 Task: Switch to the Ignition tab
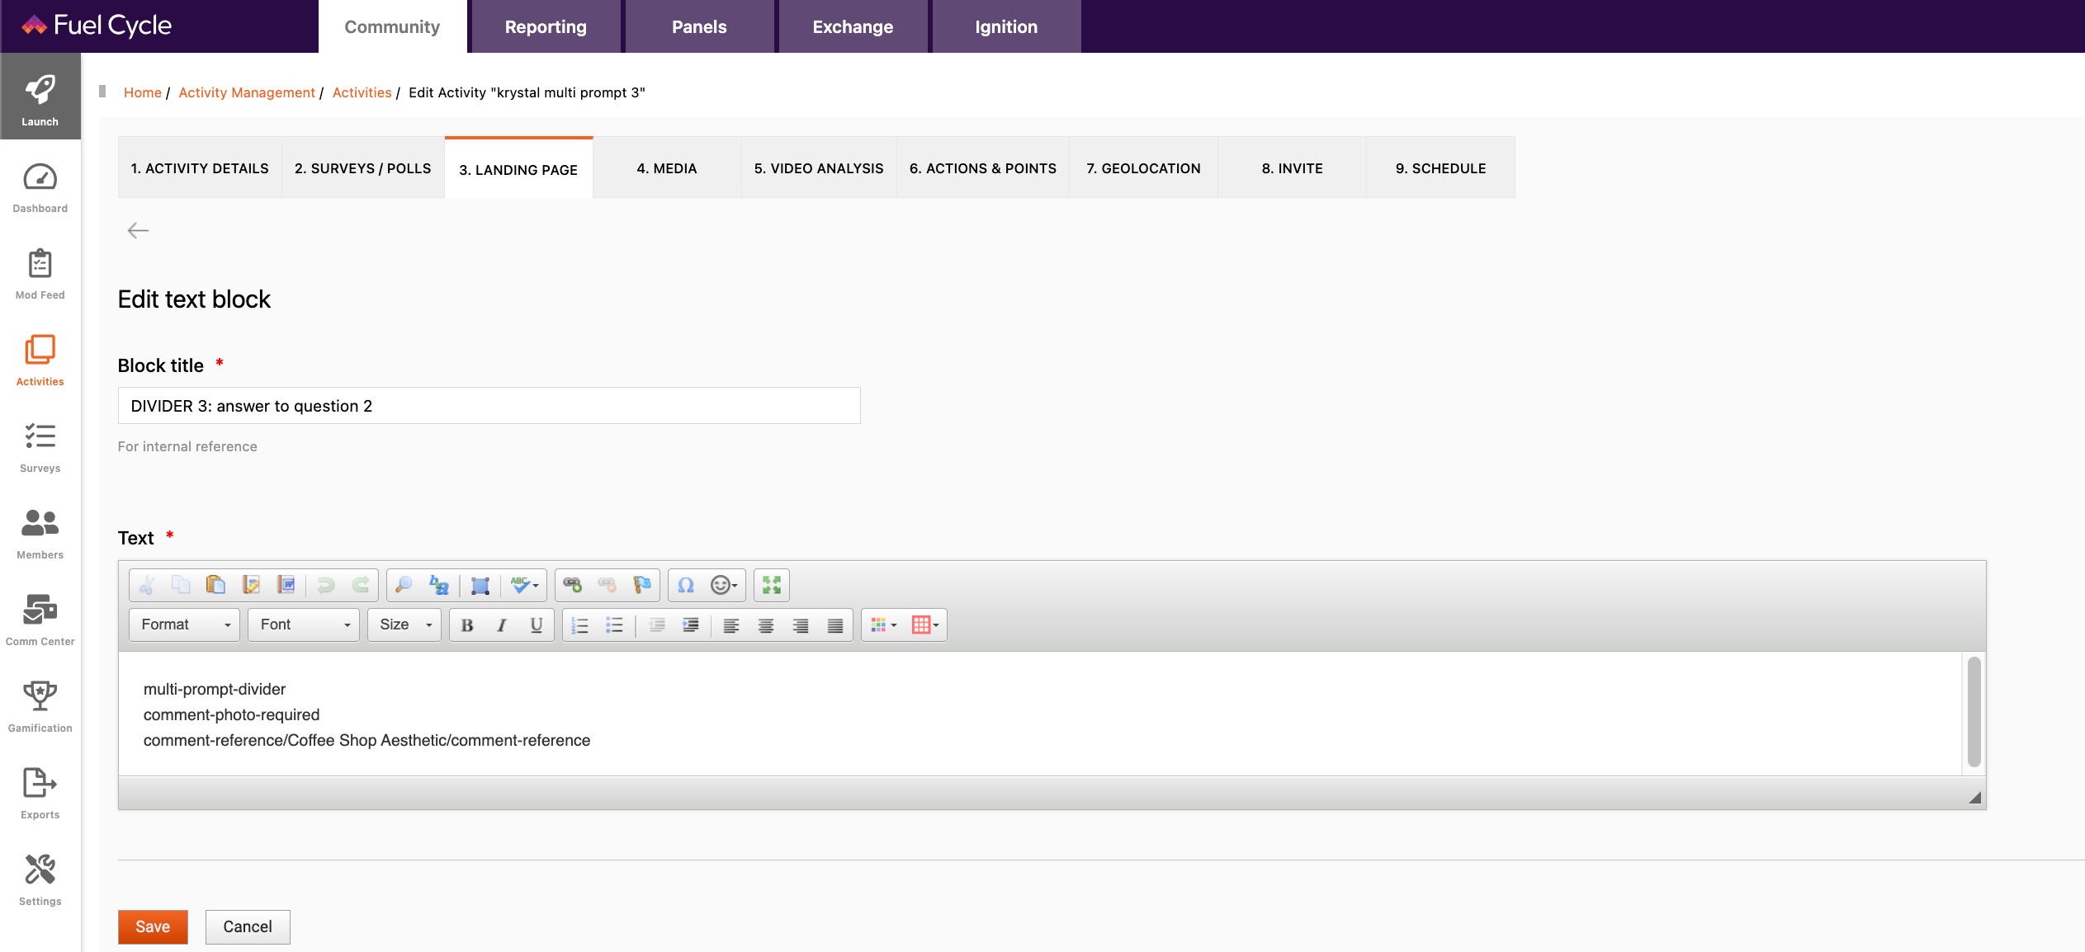[1006, 26]
